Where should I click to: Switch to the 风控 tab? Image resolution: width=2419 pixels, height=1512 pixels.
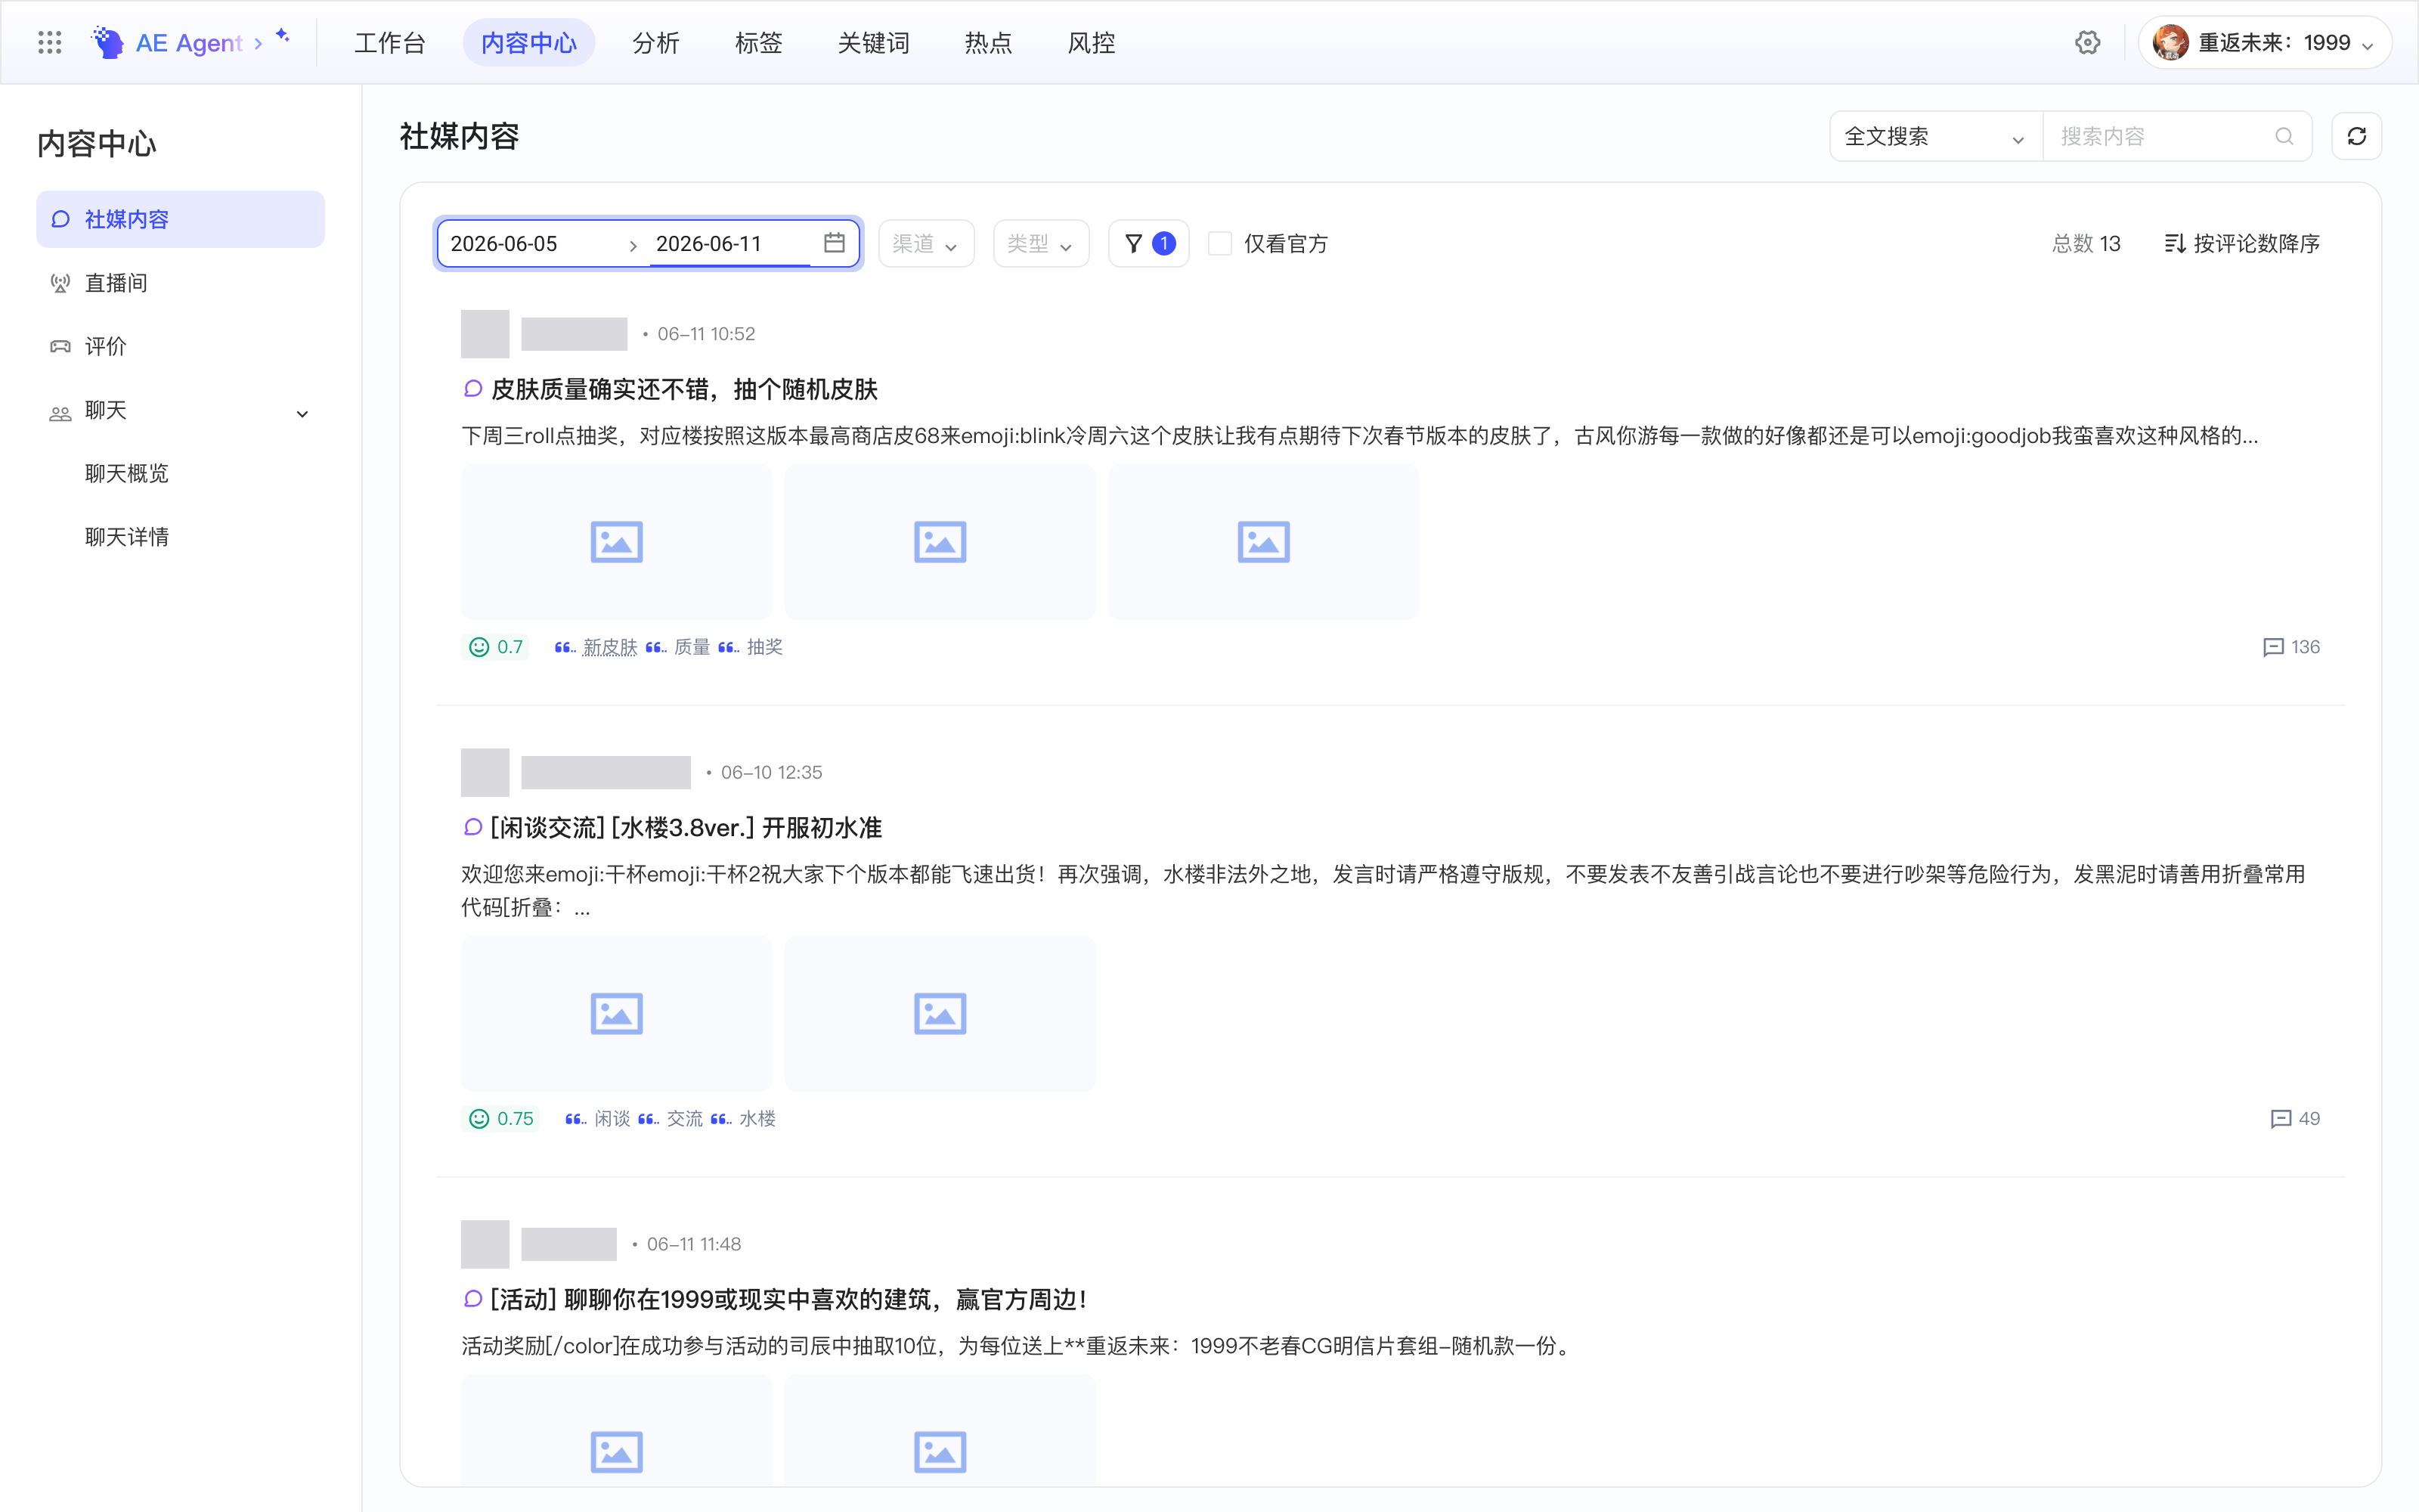tap(1091, 42)
